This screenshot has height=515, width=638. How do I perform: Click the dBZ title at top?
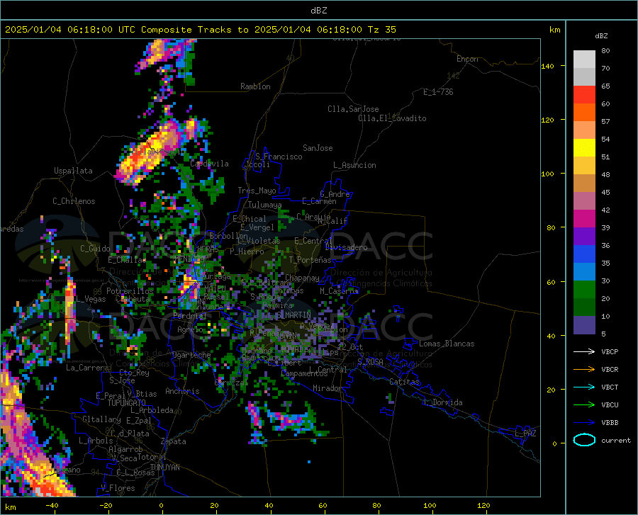318,11
